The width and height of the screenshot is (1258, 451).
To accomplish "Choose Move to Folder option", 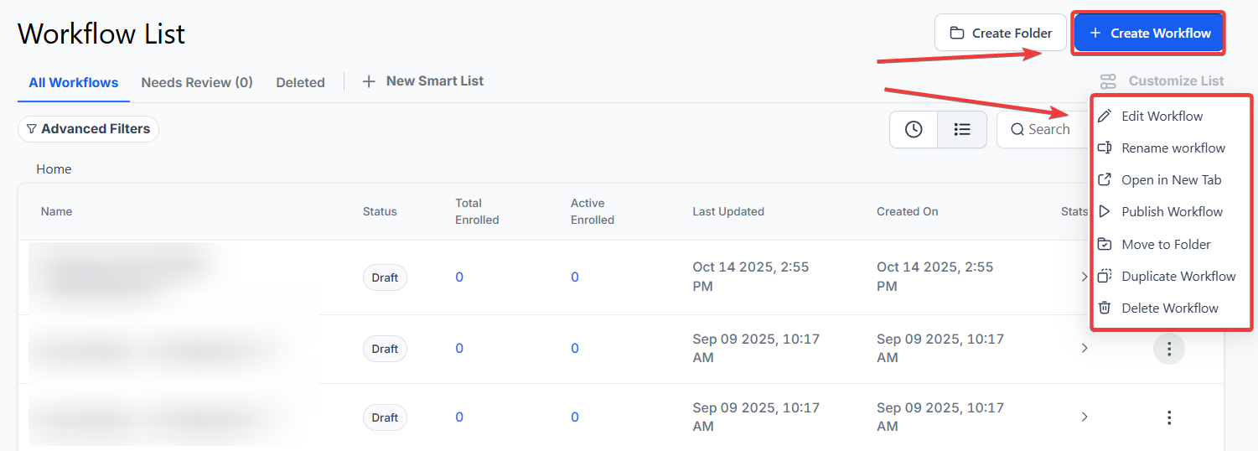I will pos(1166,245).
